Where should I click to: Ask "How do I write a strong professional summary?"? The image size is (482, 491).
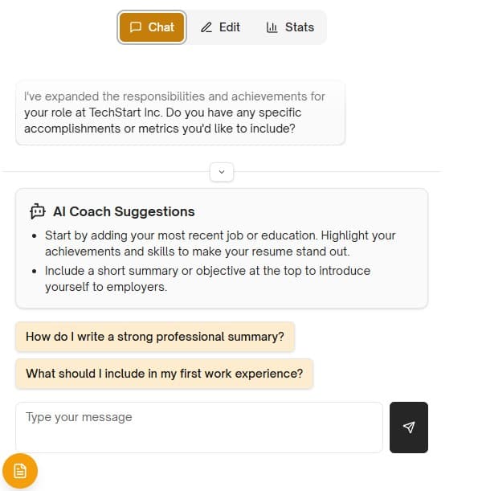pos(155,337)
